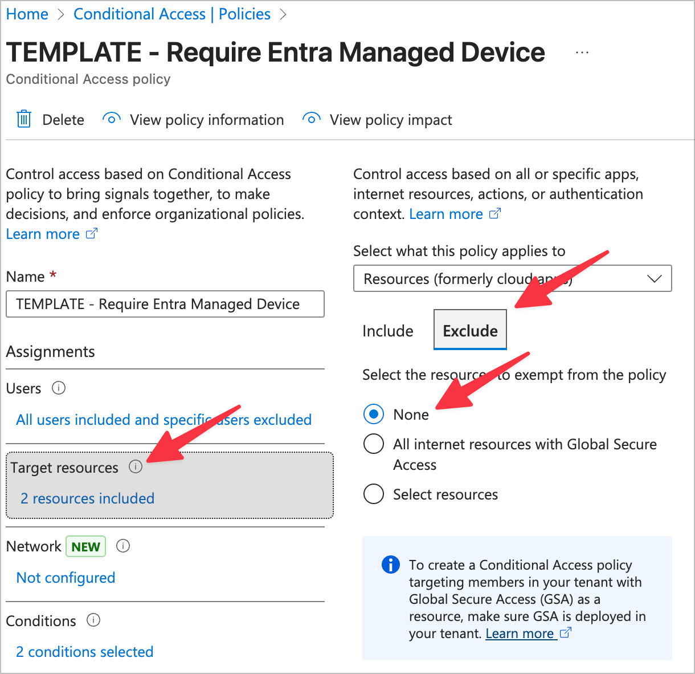Click the info icon beside Conditions

point(93,620)
